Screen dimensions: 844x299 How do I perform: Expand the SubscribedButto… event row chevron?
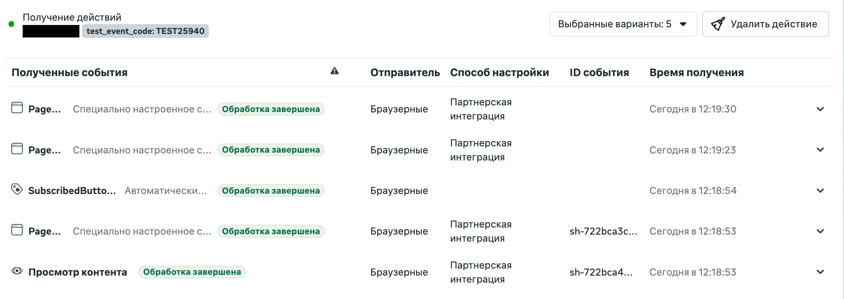pos(820,191)
